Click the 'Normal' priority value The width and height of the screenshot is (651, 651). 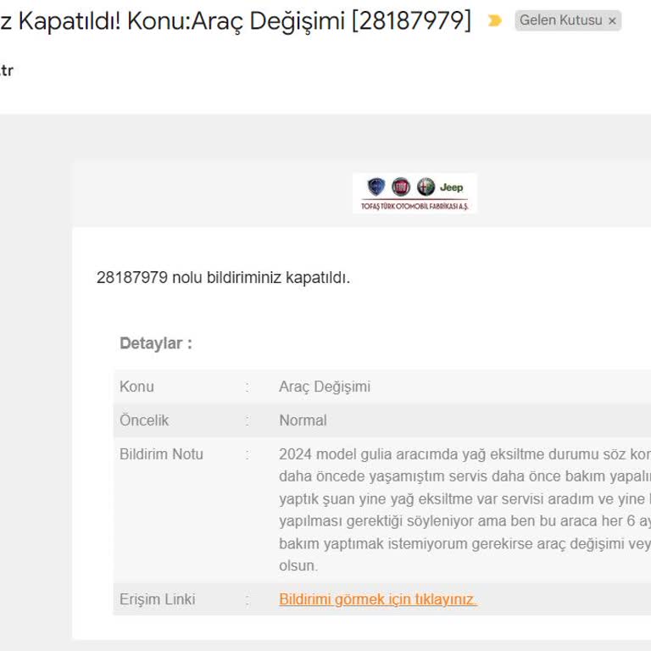(303, 420)
